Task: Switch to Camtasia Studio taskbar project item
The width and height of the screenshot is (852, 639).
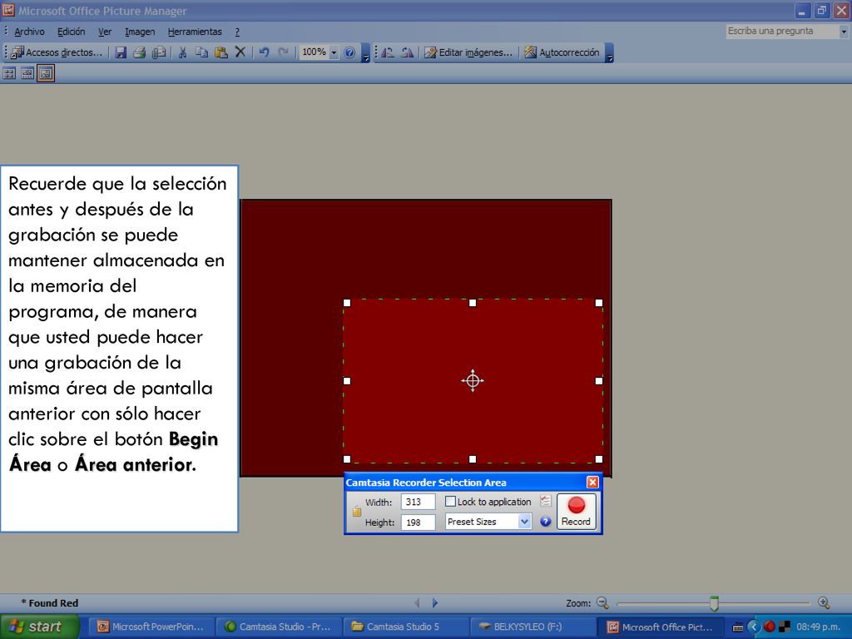Action: click(x=278, y=627)
